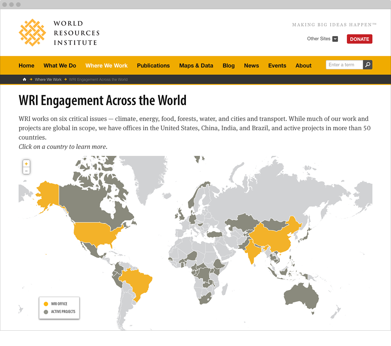Select Mongolia on the world map
This screenshot has width=391, height=346.
pos(274,225)
